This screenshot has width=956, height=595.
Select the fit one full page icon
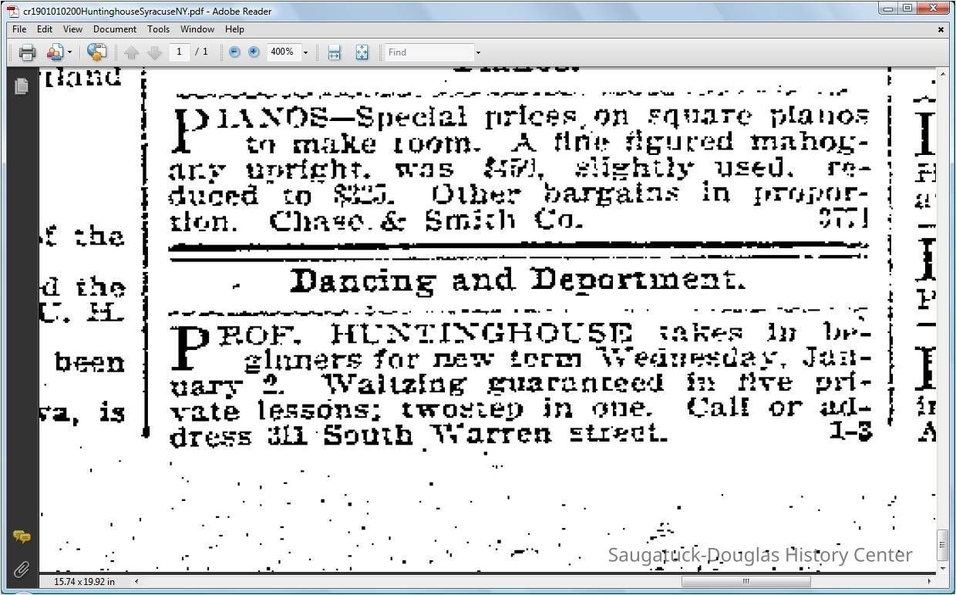362,52
